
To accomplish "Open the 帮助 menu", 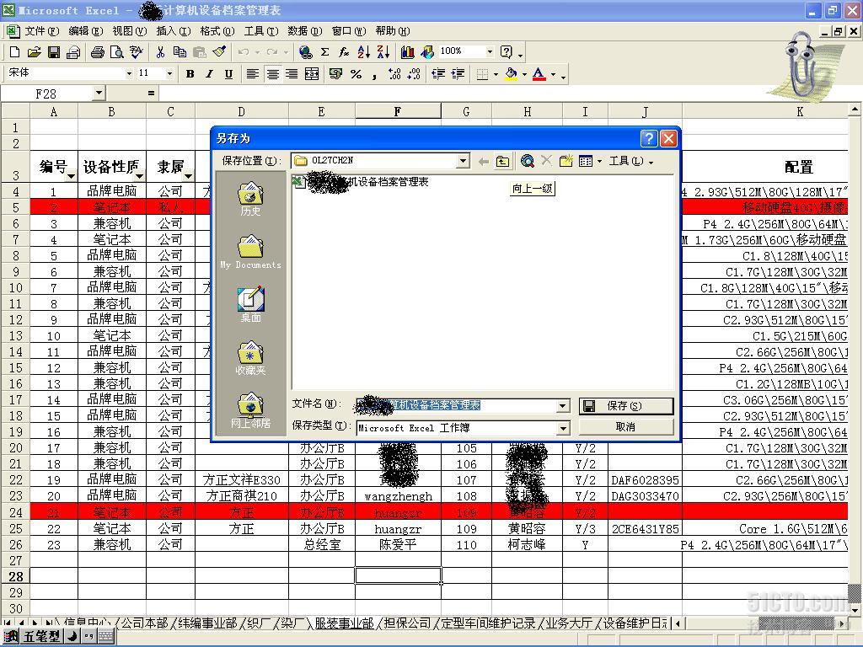I will tap(393, 31).
